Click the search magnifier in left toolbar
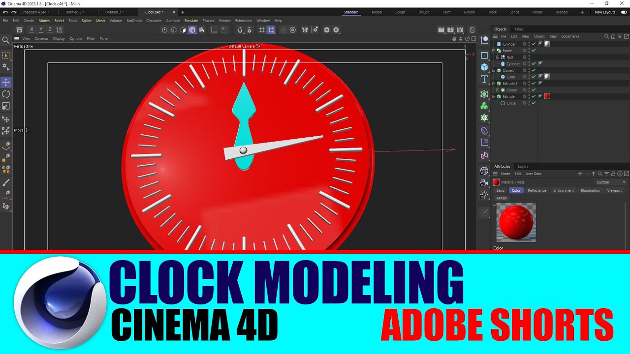 click(x=6, y=40)
